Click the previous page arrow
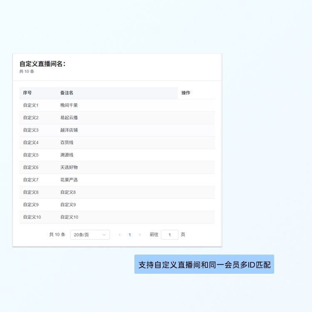Screen dimensions: 312x312 120,235
